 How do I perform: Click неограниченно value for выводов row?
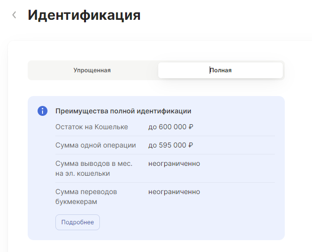click(174, 163)
